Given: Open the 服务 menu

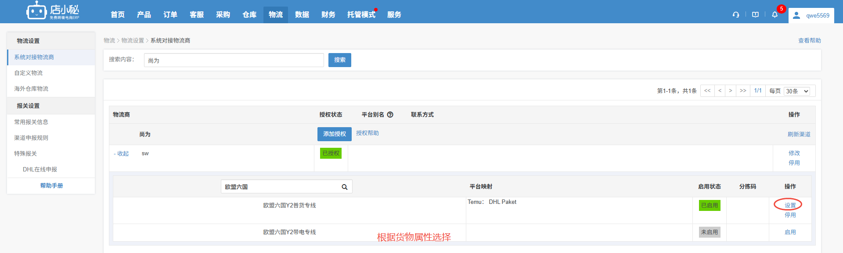Looking at the screenshot, I should click(x=394, y=14).
